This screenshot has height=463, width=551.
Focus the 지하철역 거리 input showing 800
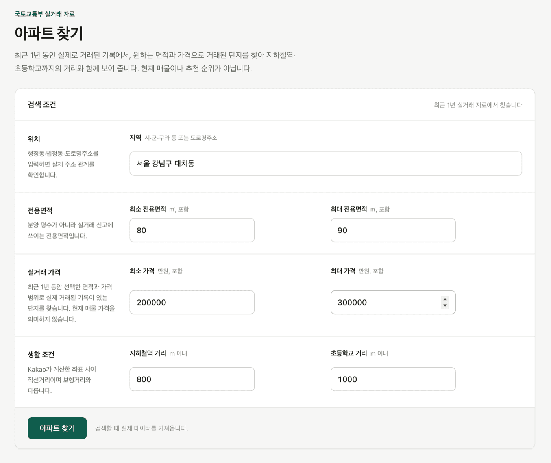pos(192,379)
